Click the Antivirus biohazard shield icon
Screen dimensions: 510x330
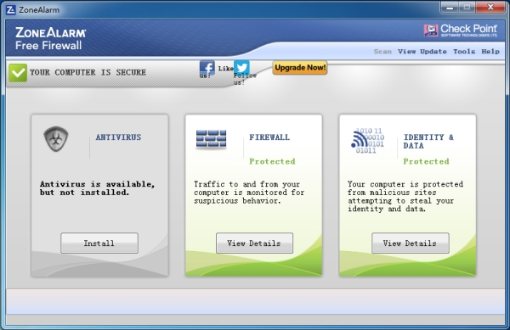56,139
